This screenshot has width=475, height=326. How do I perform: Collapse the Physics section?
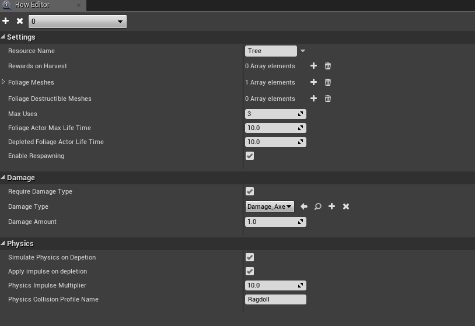coord(3,243)
